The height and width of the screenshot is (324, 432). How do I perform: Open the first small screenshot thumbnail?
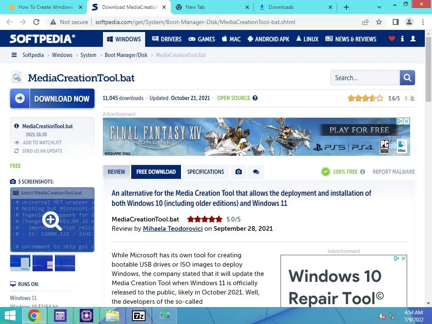[20, 263]
